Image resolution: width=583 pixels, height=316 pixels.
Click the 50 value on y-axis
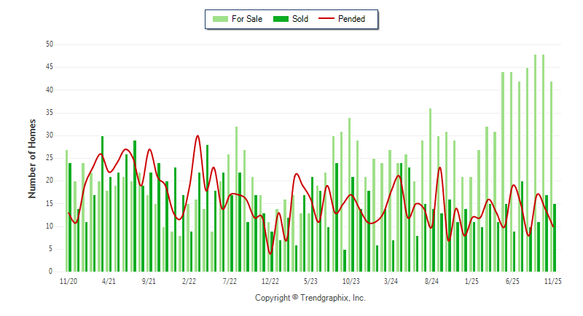click(x=50, y=44)
